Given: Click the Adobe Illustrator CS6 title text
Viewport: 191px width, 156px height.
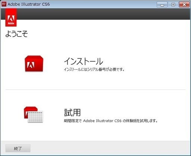Looking at the screenshot, I should [x=29, y=4].
